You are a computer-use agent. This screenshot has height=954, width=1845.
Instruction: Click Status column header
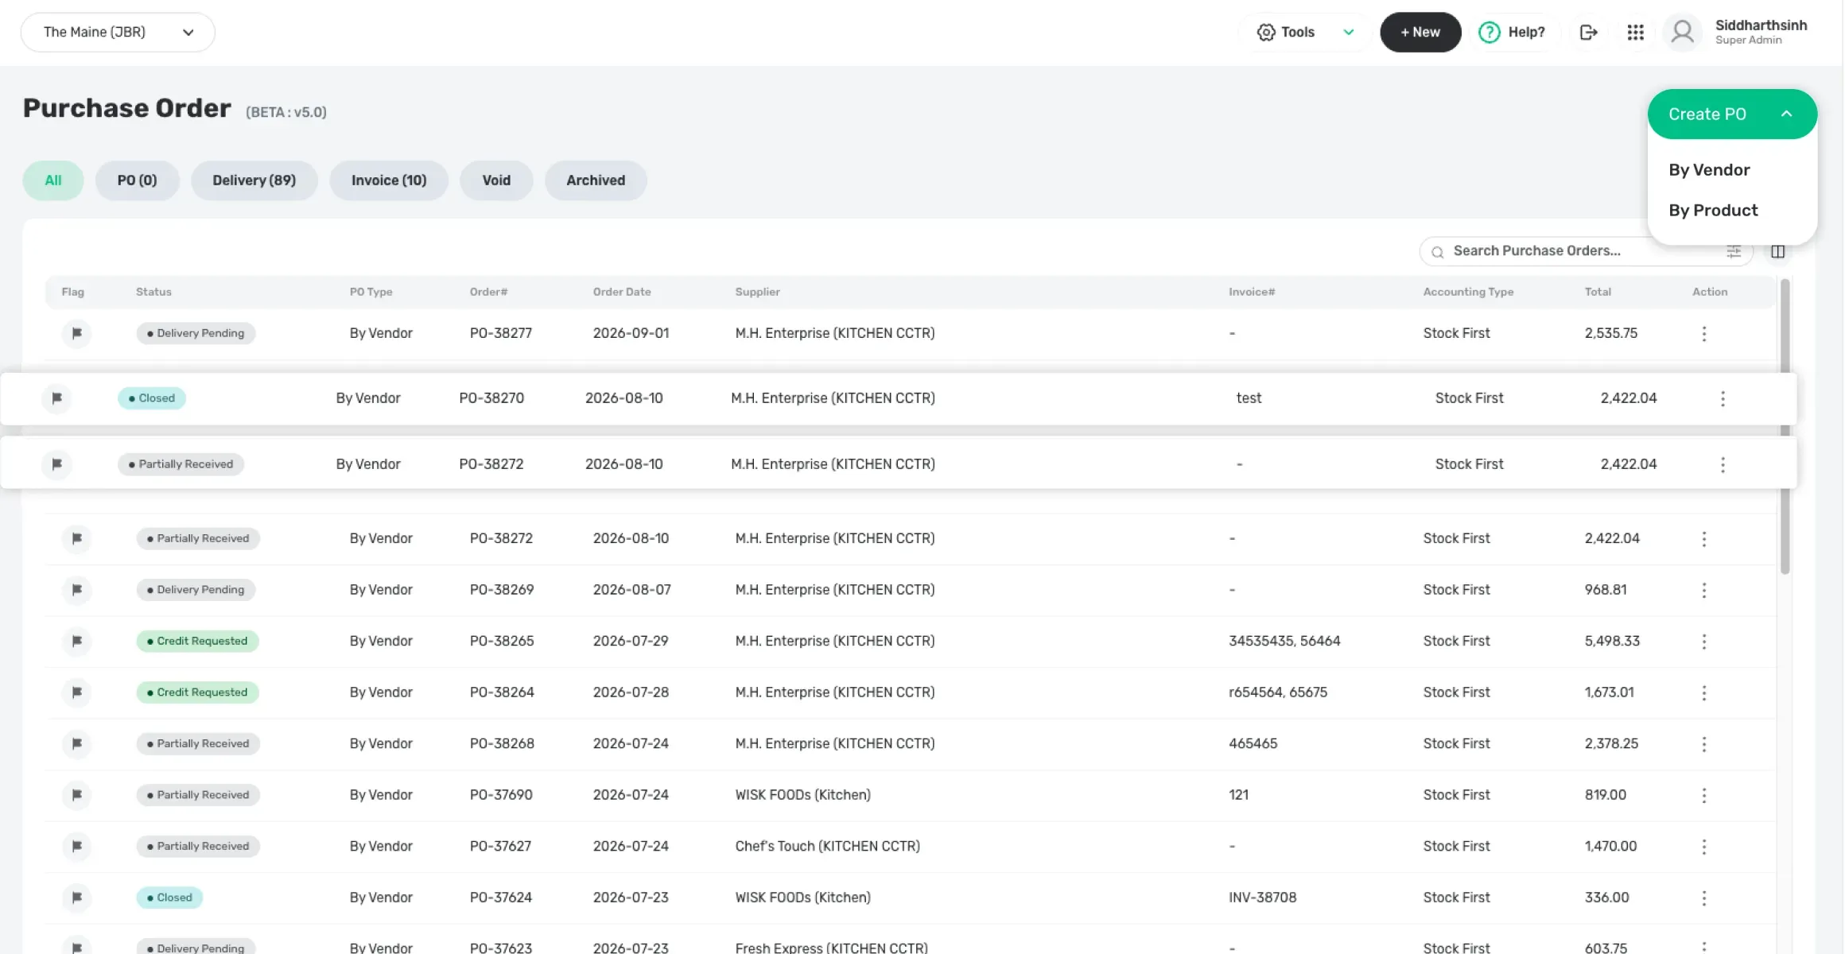tap(153, 292)
